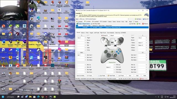Click the red Remove button

pos(145,24)
